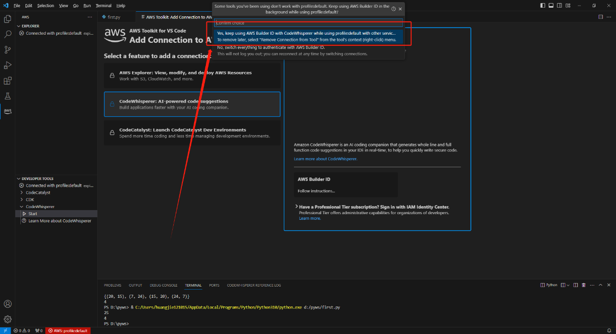Choose "No, switch everything" option
Image resolution: width=616 pixels, height=334 pixels.
(308, 50)
